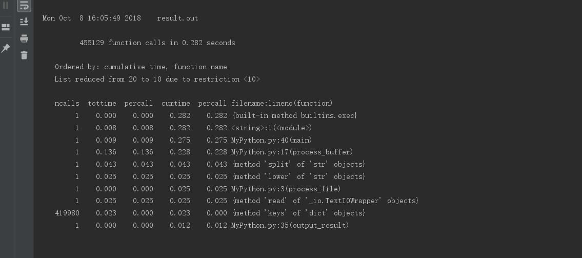Viewport: 582px width, 258px height.
Task: Click the ncalls column header
Action: coord(67,103)
